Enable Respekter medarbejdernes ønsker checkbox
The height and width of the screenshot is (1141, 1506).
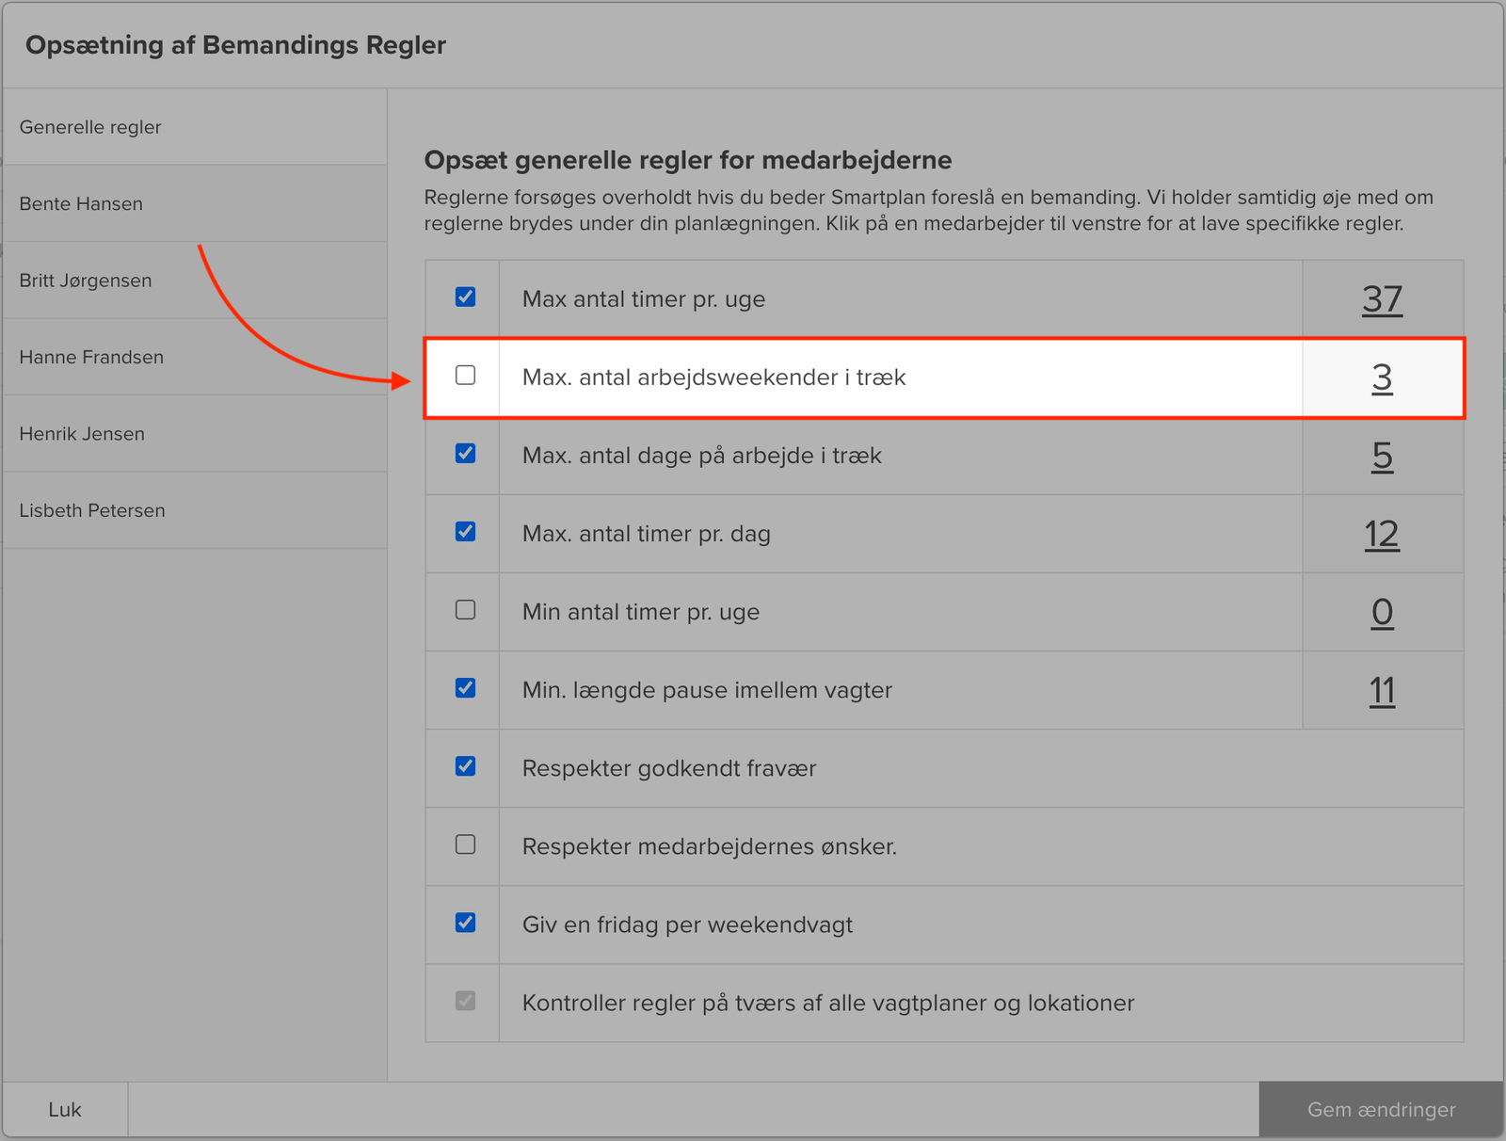(465, 844)
